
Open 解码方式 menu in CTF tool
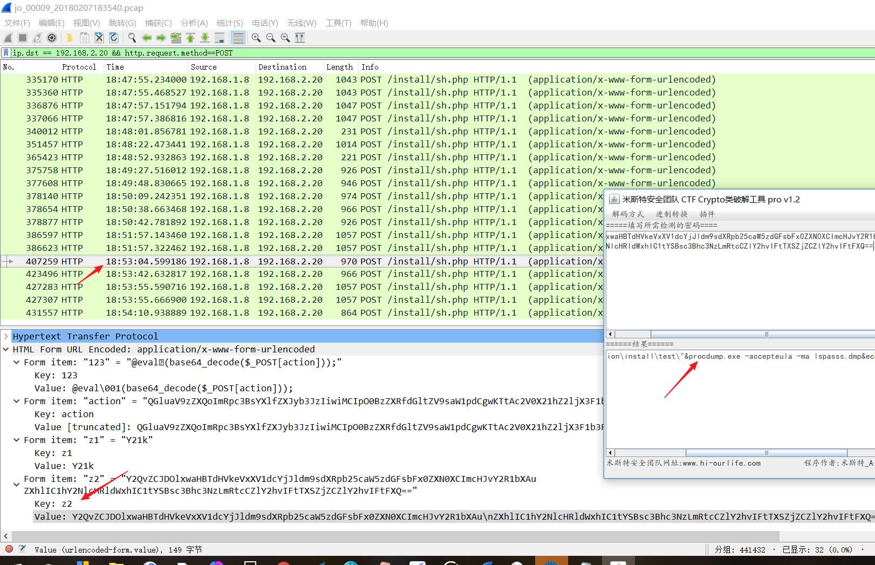628,214
